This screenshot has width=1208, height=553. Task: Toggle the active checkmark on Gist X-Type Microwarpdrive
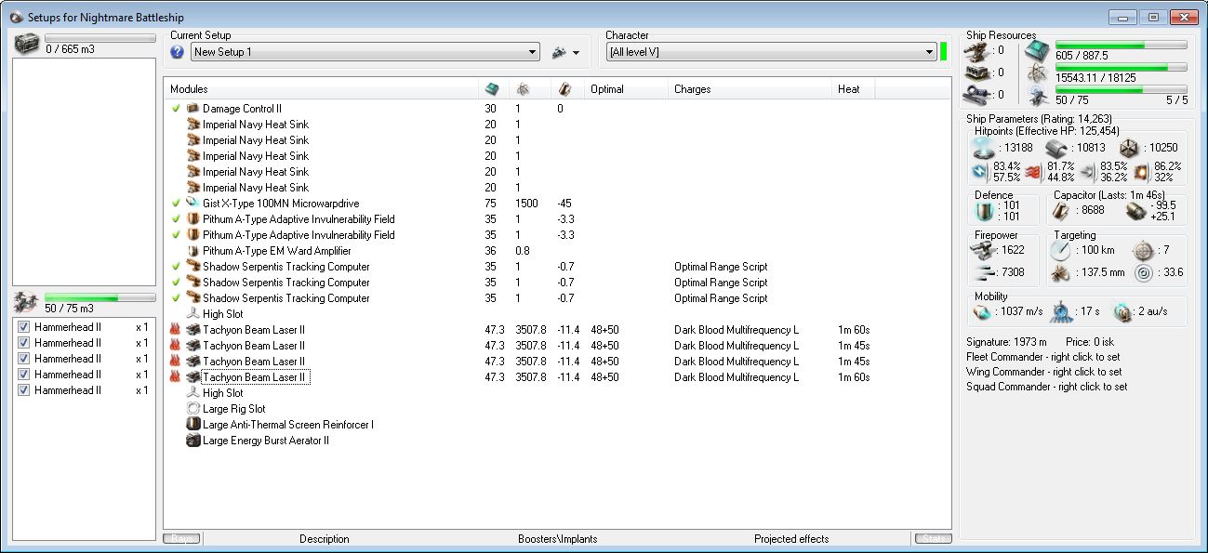(176, 204)
